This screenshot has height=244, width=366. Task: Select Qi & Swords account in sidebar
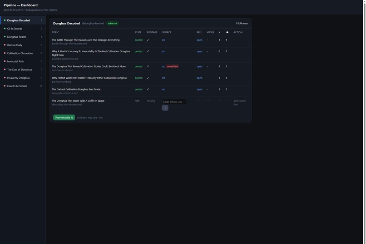(23, 29)
